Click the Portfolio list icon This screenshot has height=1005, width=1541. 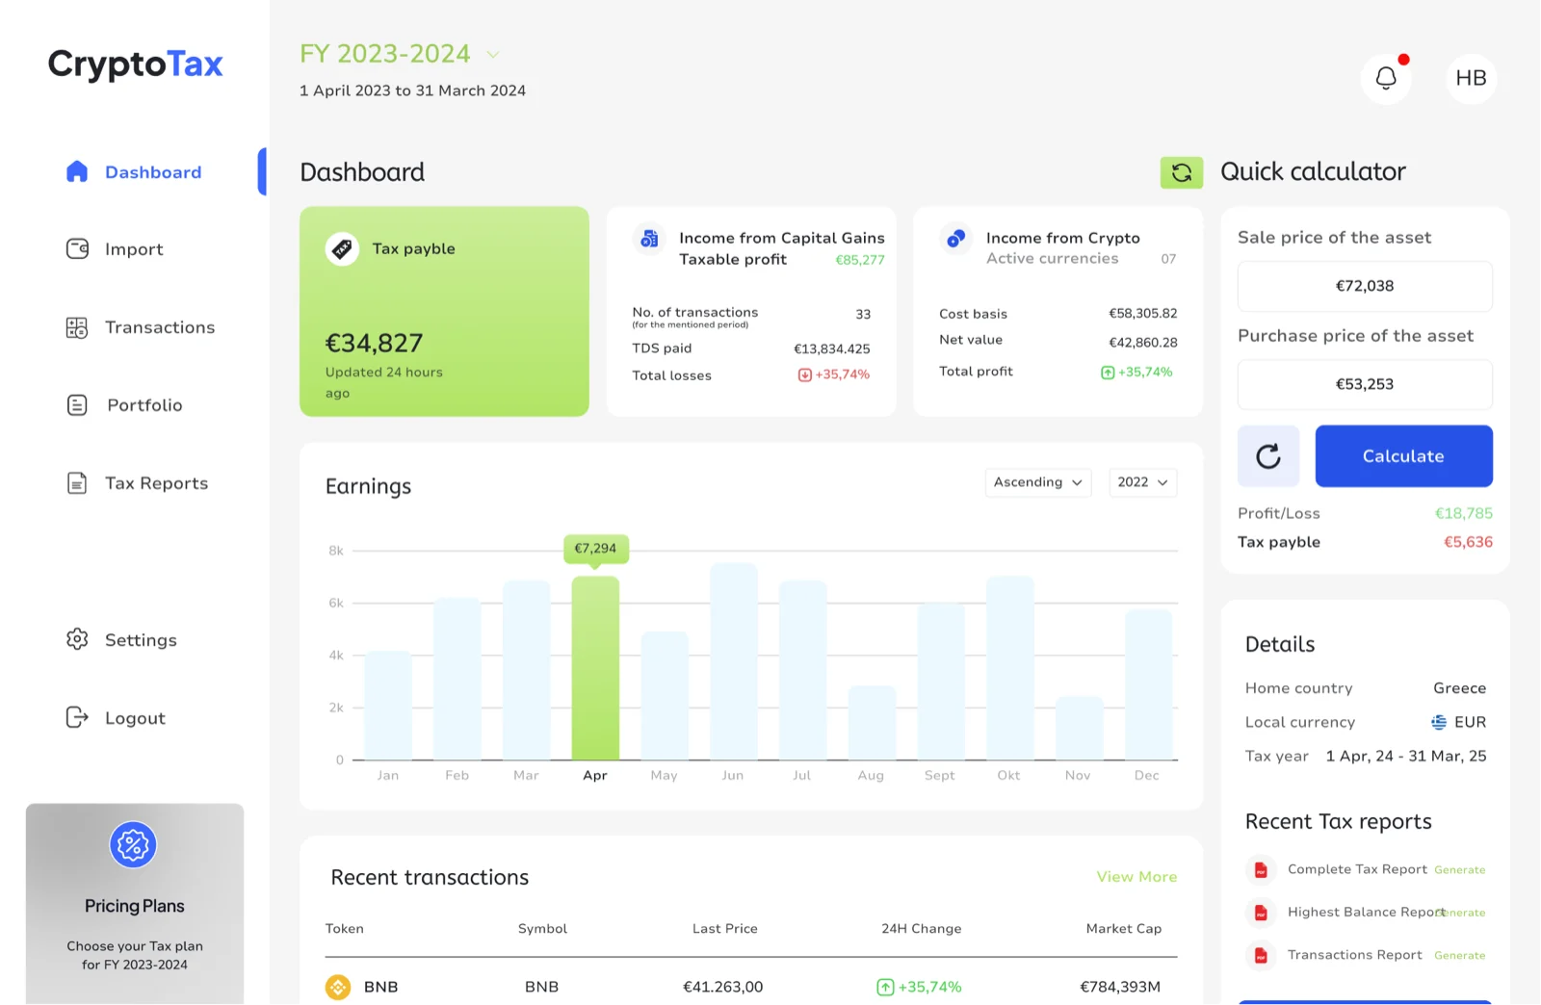(x=77, y=405)
